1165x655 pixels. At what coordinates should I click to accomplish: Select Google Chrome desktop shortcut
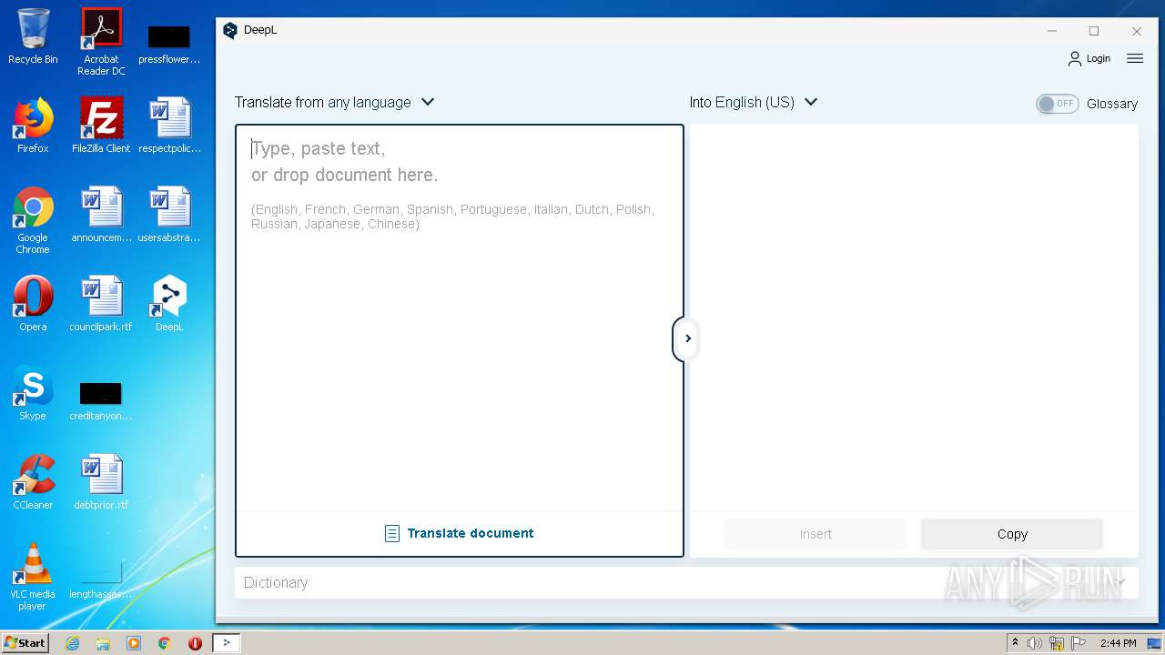pos(33,220)
